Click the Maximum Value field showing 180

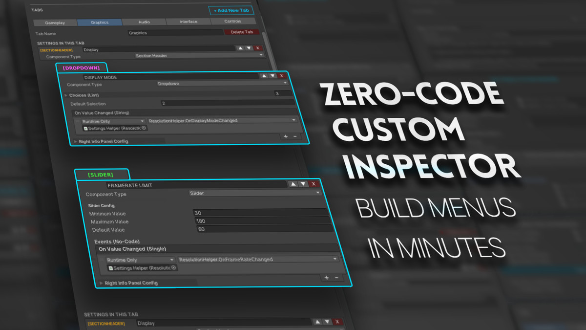tap(263, 221)
